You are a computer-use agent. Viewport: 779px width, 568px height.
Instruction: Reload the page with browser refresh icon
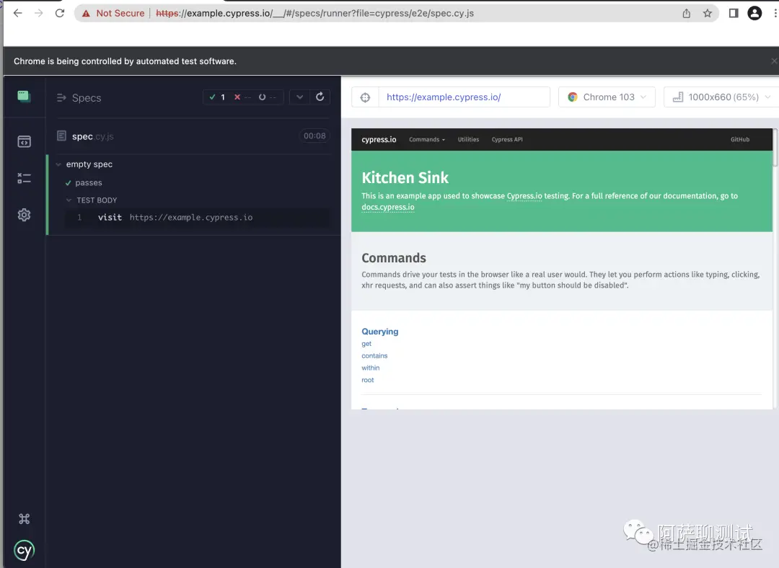coord(60,14)
